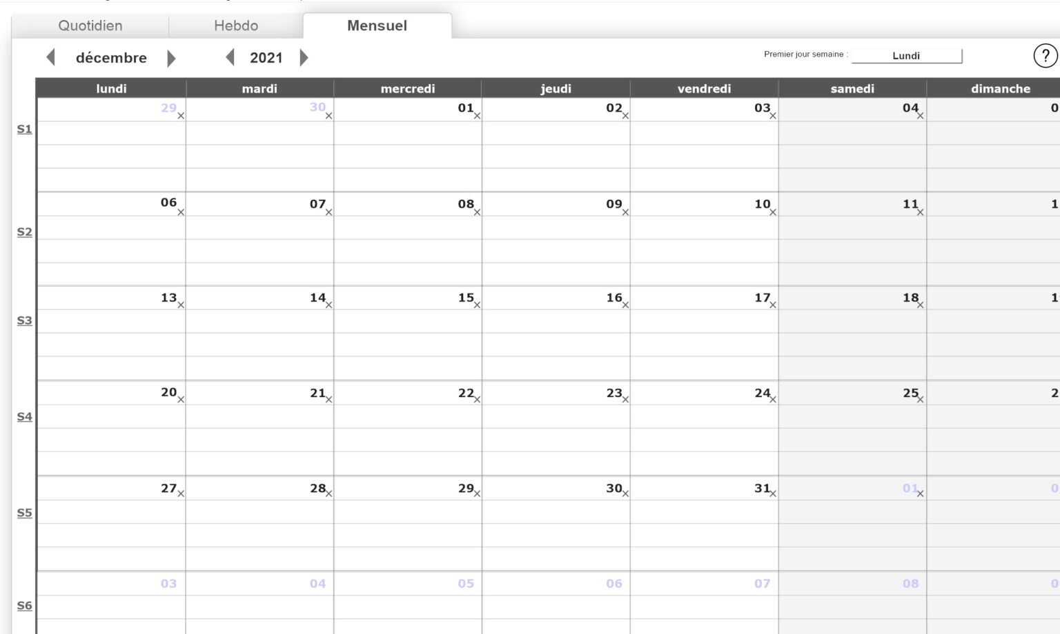Open week S5 link
Image resolution: width=1060 pixels, height=634 pixels.
point(24,513)
